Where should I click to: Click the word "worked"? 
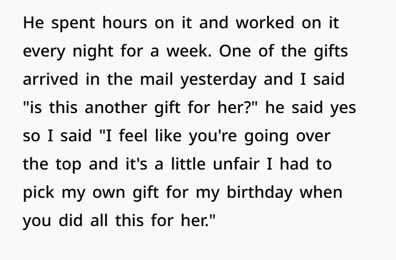tap(265, 23)
